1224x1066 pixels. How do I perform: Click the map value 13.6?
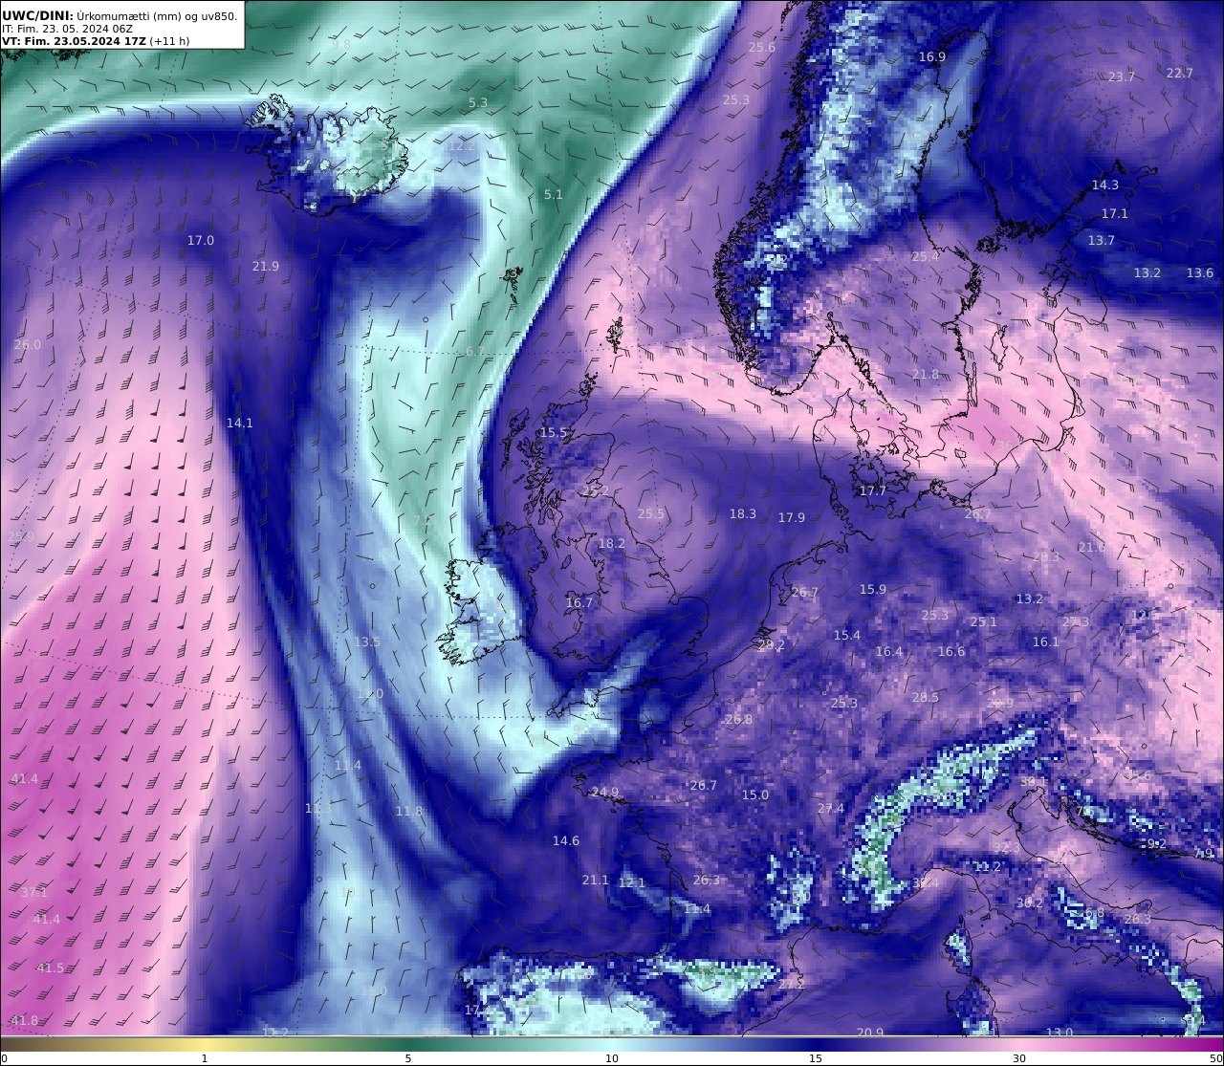(x=1200, y=273)
